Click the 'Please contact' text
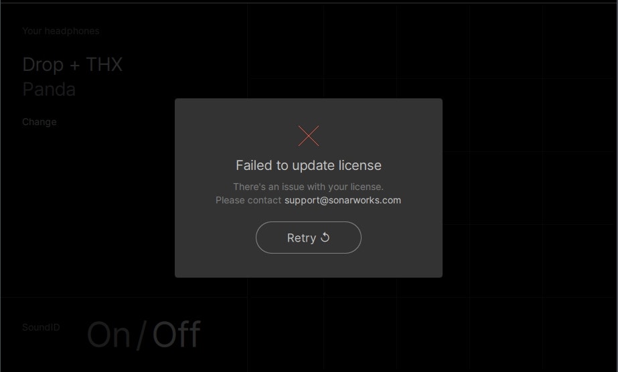Image resolution: width=618 pixels, height=372 pixels. click(x=248, y=200)
